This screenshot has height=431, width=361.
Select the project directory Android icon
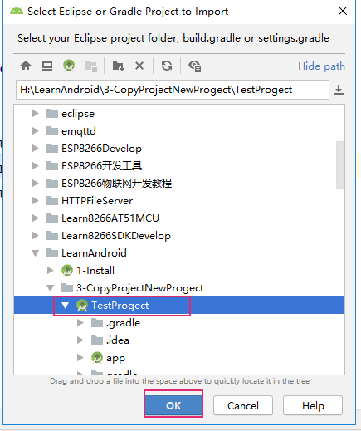tap(69, 66)
